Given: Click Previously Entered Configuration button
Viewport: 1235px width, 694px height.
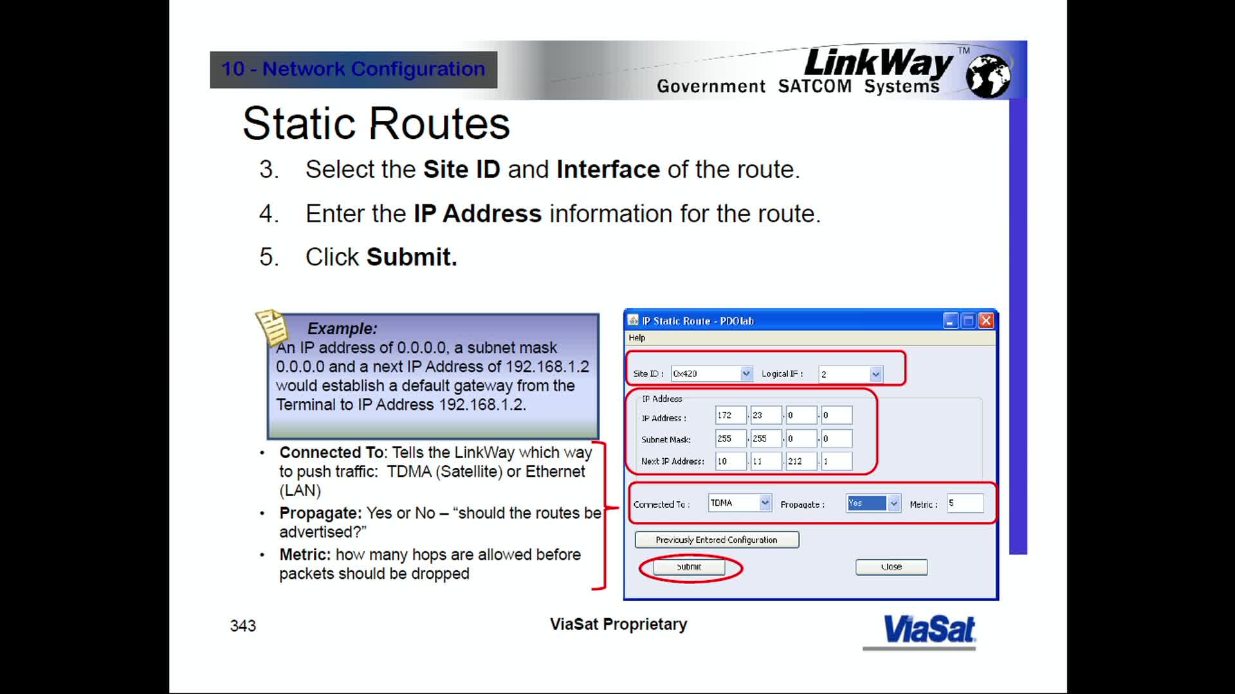Looking at the screenshot, I should coord(715,540).
